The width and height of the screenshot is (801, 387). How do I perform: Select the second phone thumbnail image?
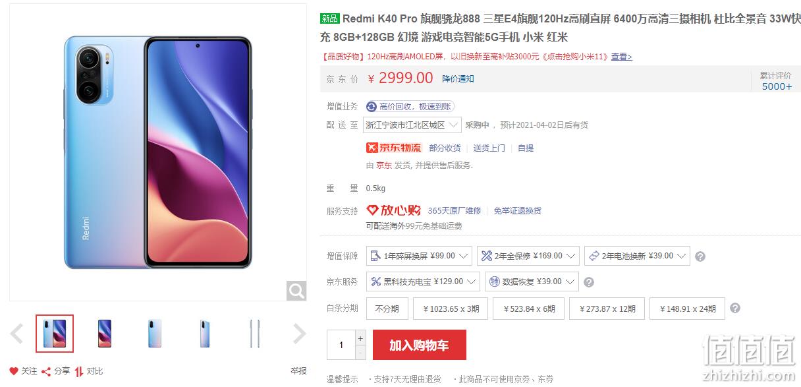pyautogui.click(x=105, y=334)
